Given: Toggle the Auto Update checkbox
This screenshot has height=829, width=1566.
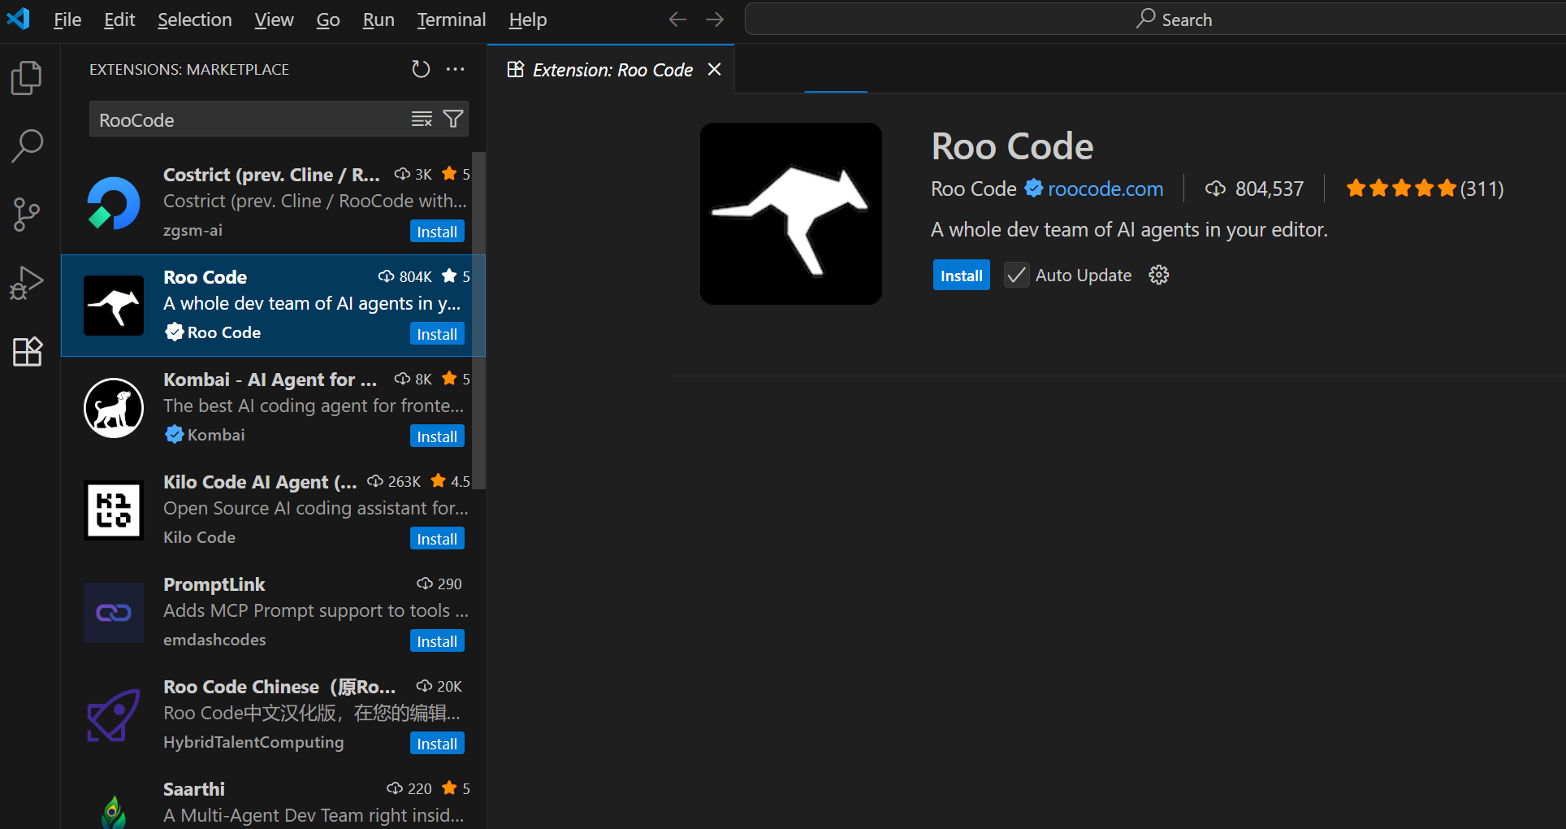Looking at the screenshot, I should point(1016,275).
